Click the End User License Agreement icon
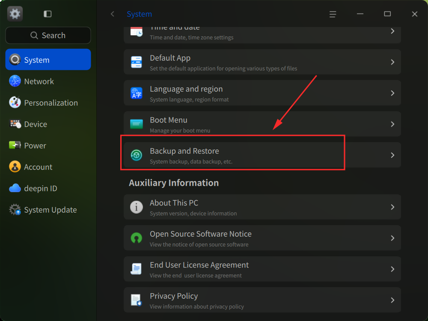The height and width of the screenshot is (321, 428). [136, 269]
